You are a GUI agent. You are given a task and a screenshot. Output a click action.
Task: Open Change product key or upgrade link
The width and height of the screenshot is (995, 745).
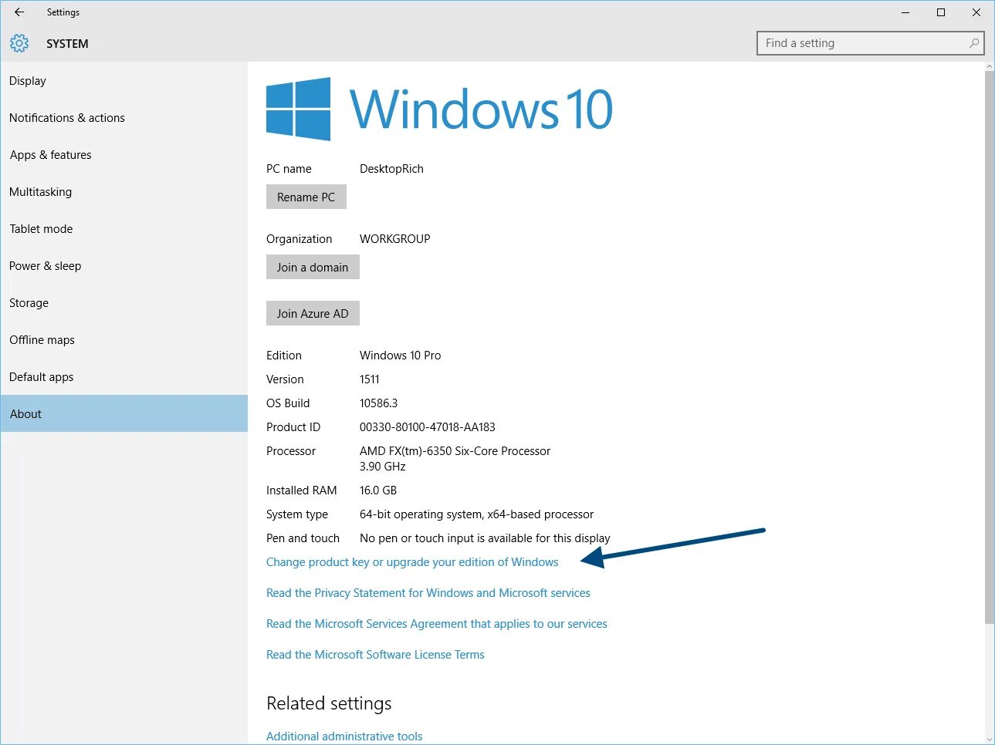(412, 562)
